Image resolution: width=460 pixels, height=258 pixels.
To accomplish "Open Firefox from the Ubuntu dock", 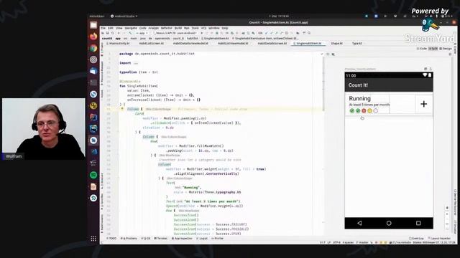I will 93,37.
